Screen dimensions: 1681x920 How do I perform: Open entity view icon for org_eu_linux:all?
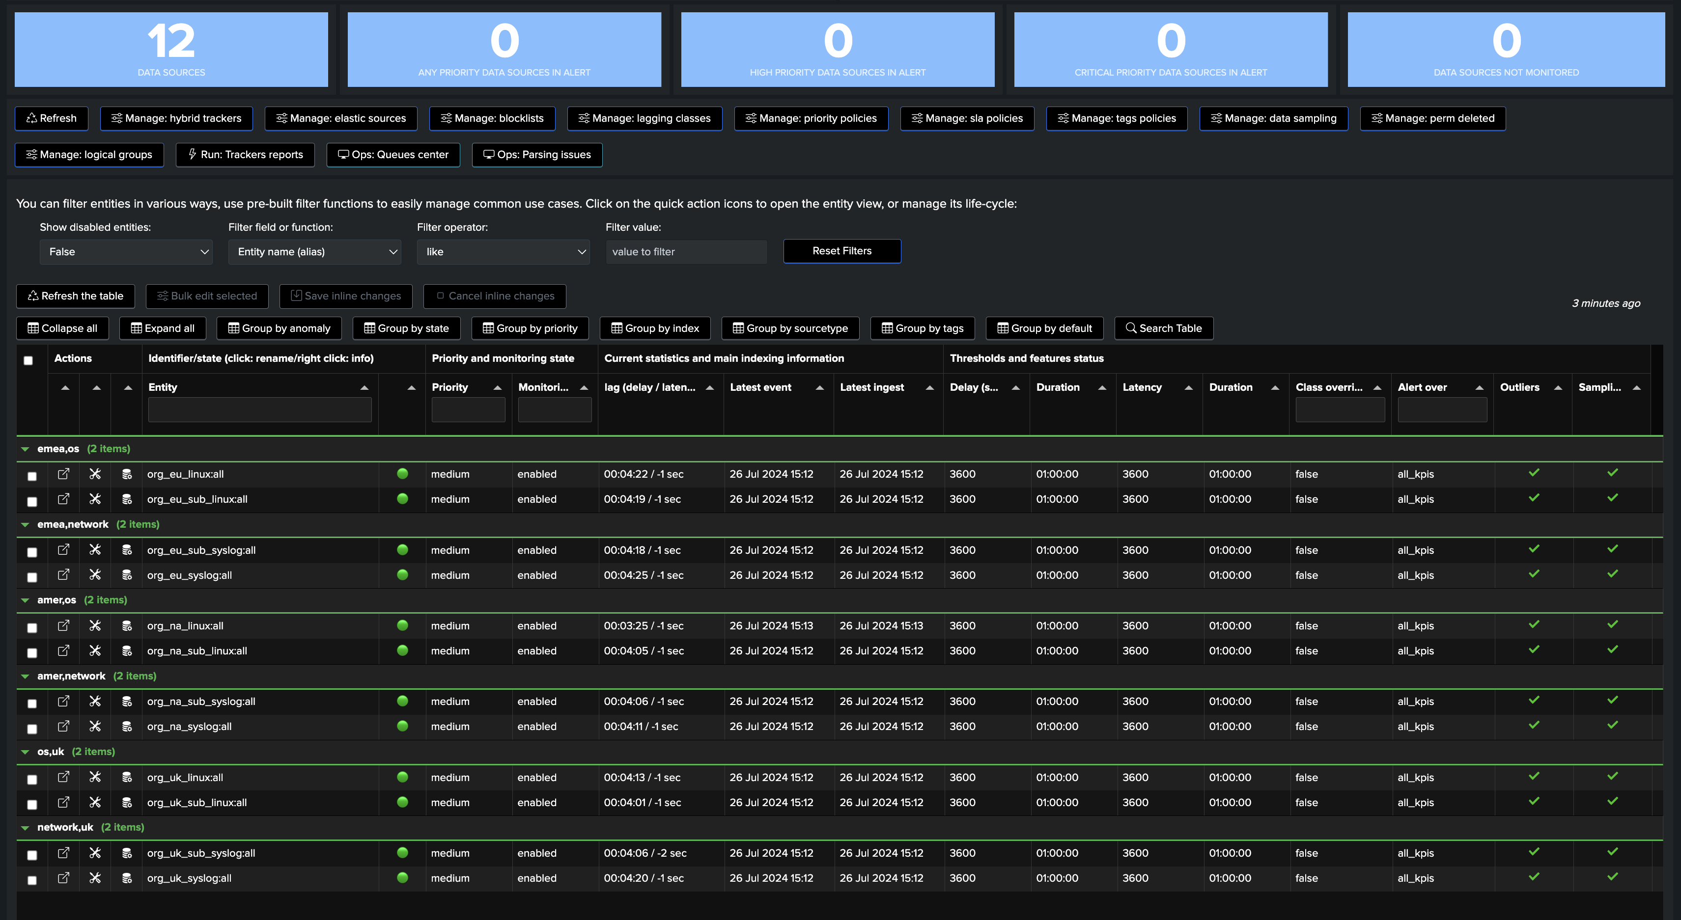[x=63, y=474]
